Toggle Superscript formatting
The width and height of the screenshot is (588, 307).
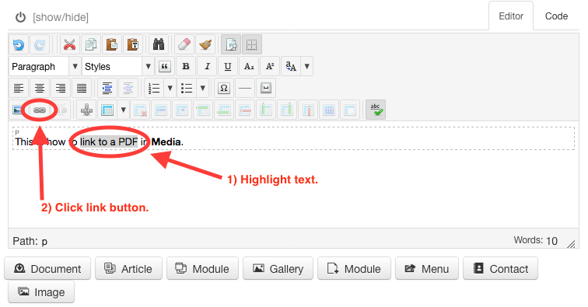(x=270, y=67)
